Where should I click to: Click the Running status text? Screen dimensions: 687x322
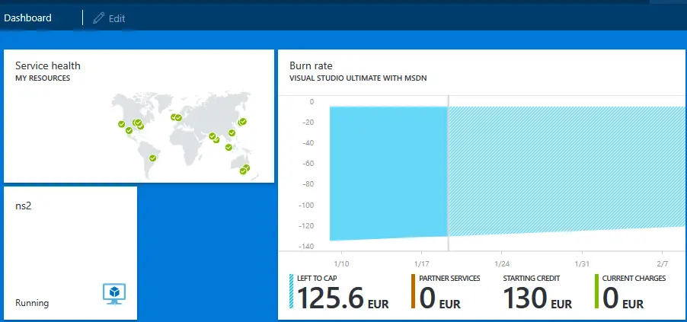pos(32,303)
